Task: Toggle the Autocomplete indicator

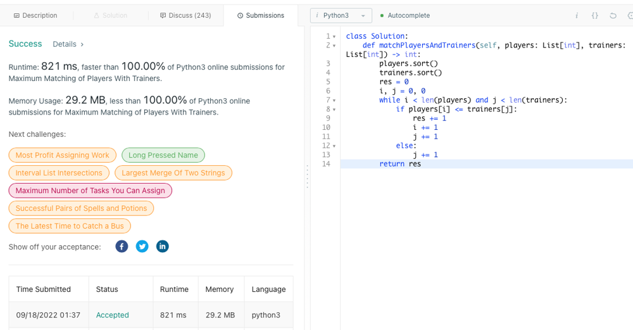Action: 404,15
